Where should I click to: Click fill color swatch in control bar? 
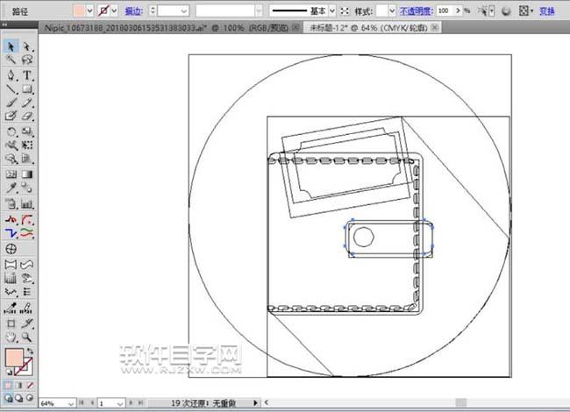click(x=79, y=11)
